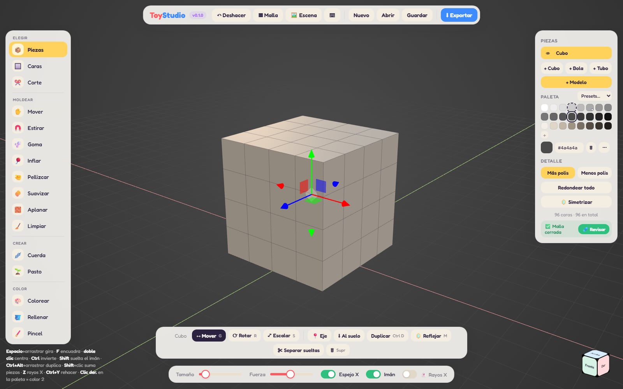Screen dimensions: 623x389
Task: Select the Mover transform mode
Action: [209, 336]
